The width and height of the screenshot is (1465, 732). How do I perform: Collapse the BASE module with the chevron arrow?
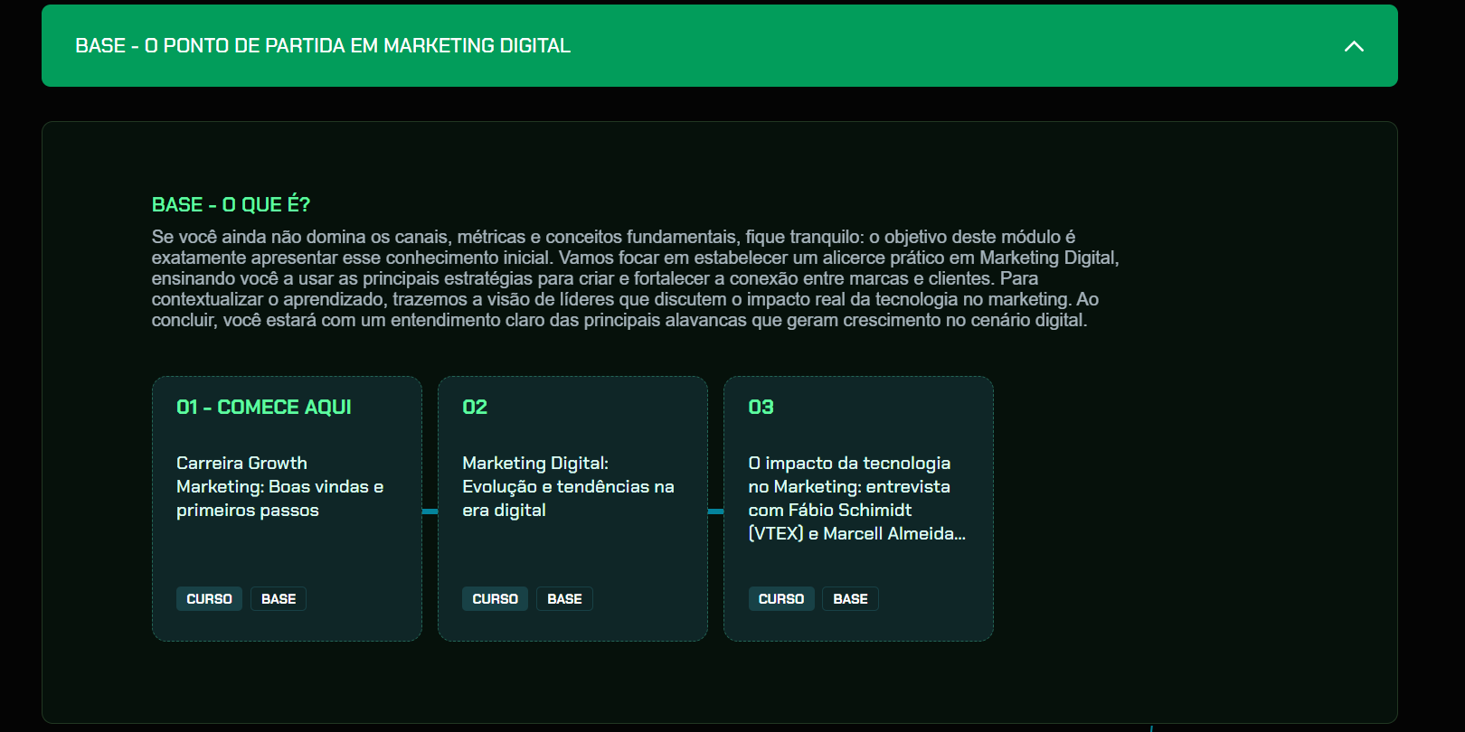(1354, 46)
